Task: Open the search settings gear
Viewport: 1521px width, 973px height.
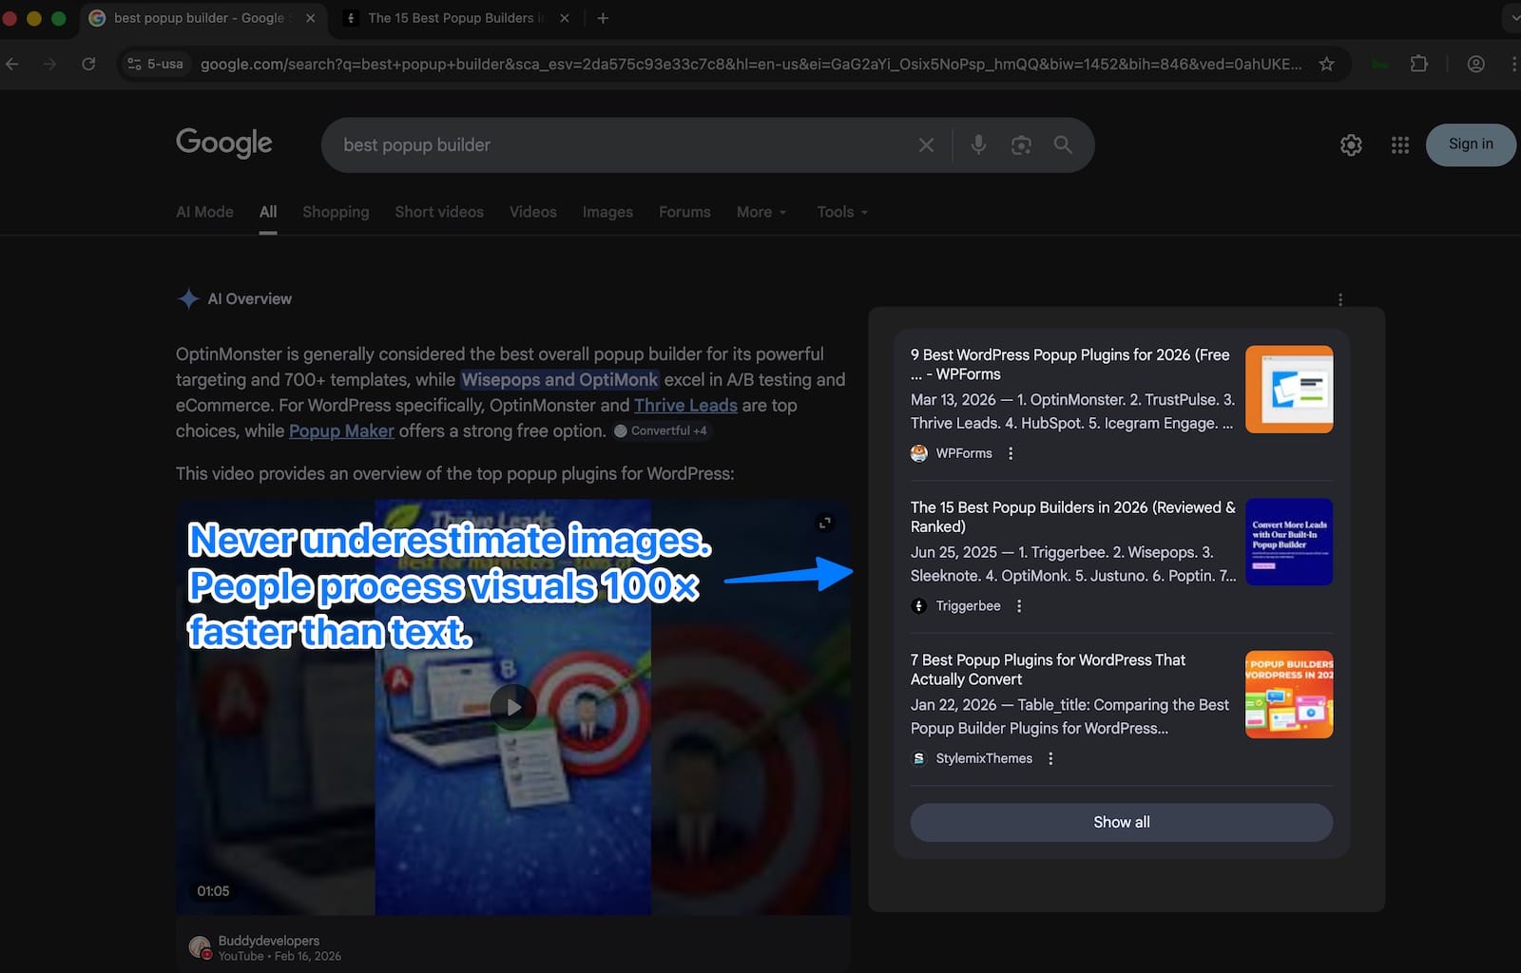Action: [x=1351, y=144]
